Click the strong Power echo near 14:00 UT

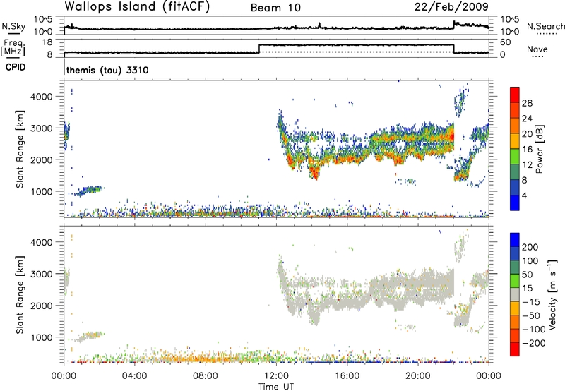(x=315, y=172)
